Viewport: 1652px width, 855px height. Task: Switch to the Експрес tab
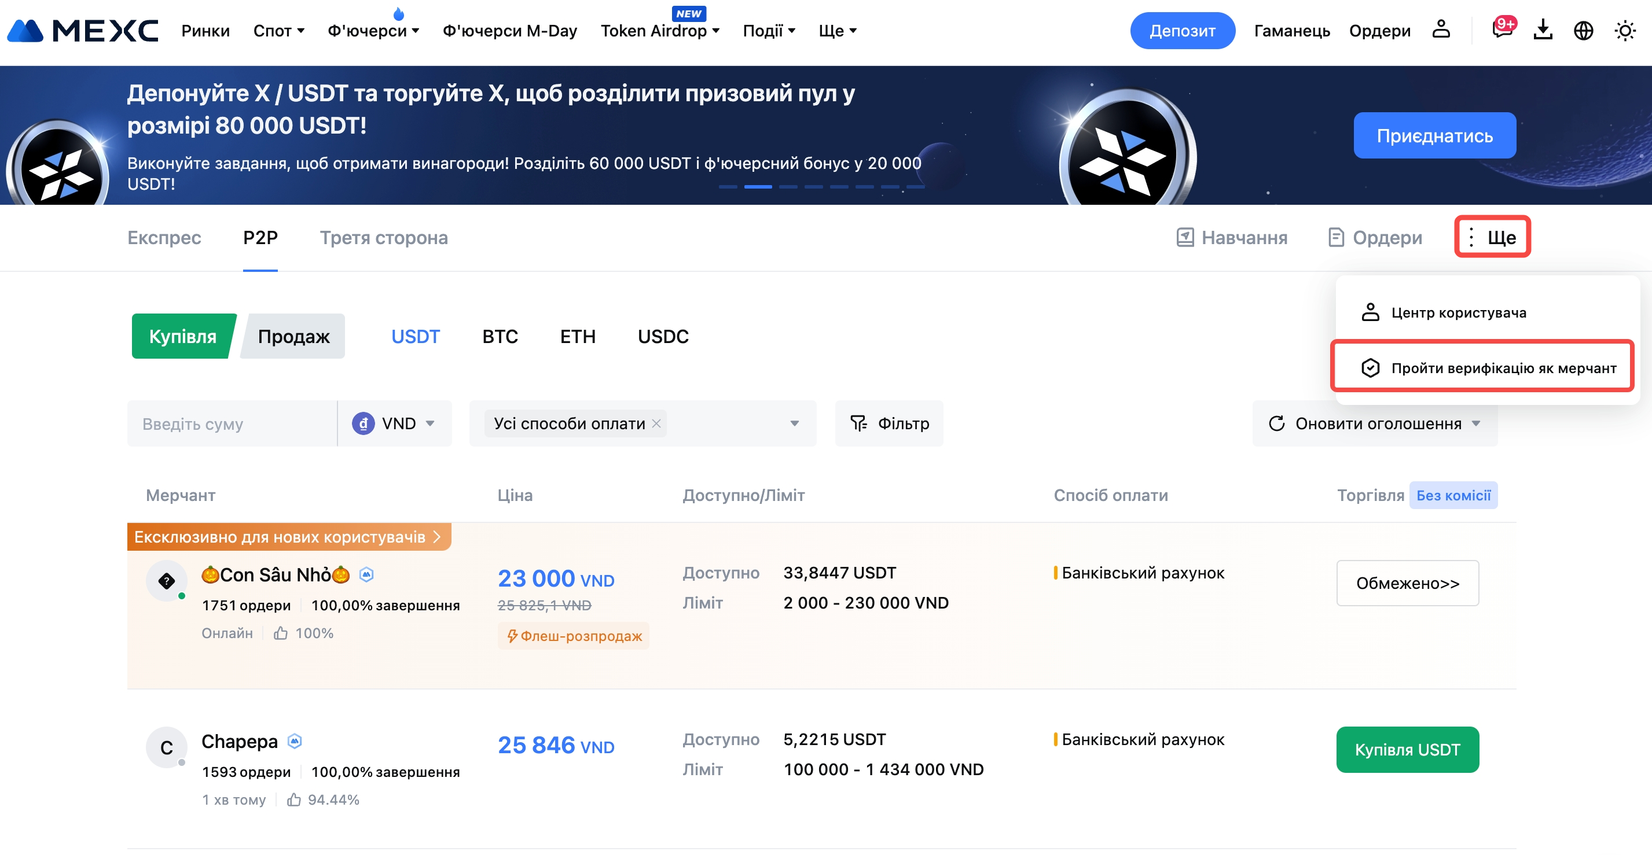[164, 238]
